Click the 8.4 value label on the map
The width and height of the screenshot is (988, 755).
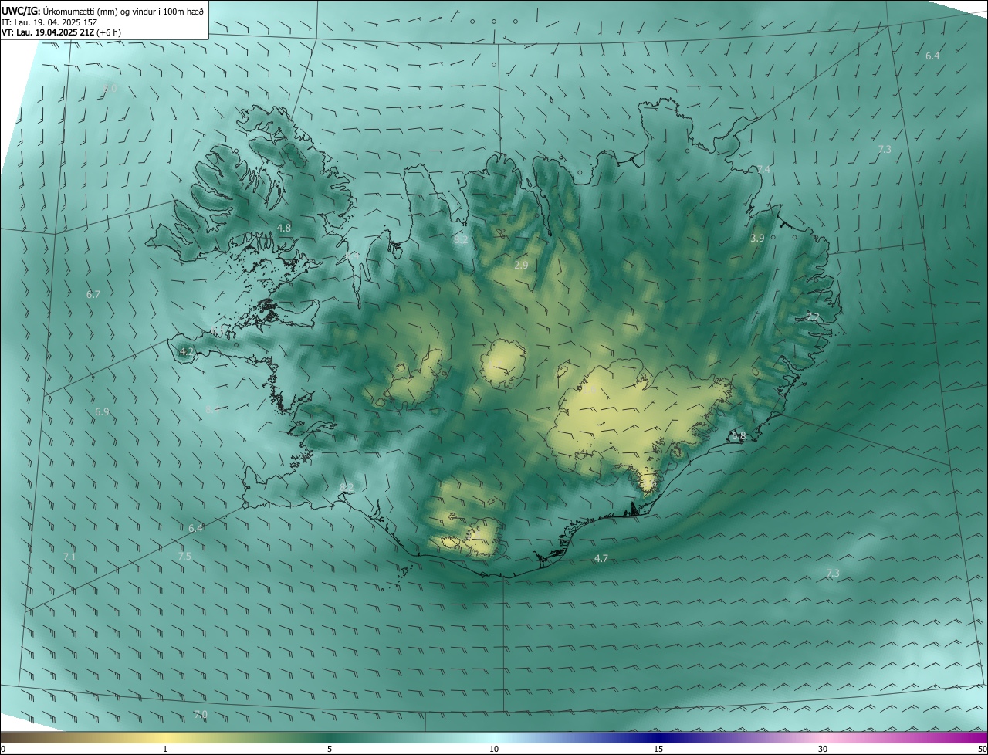[x=212, y=410]
